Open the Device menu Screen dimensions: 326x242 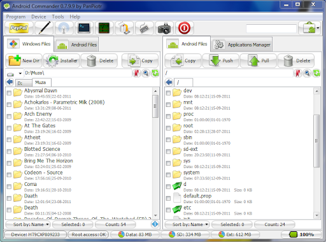(39, 17)
